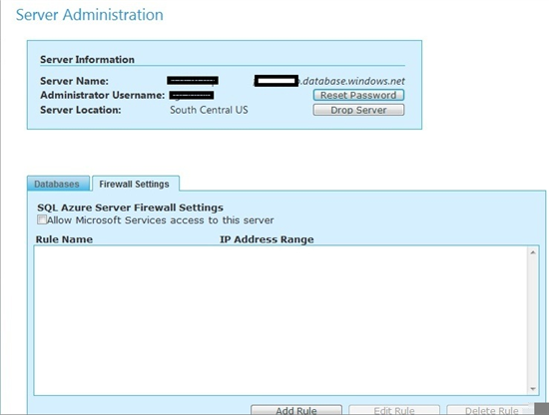Select the Firewall Settings tab

[x=136, y=184]
